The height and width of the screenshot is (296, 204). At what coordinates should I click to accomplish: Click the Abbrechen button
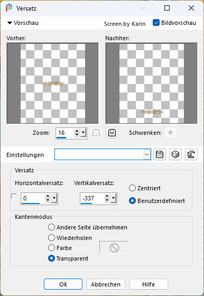tap(106, 284)
